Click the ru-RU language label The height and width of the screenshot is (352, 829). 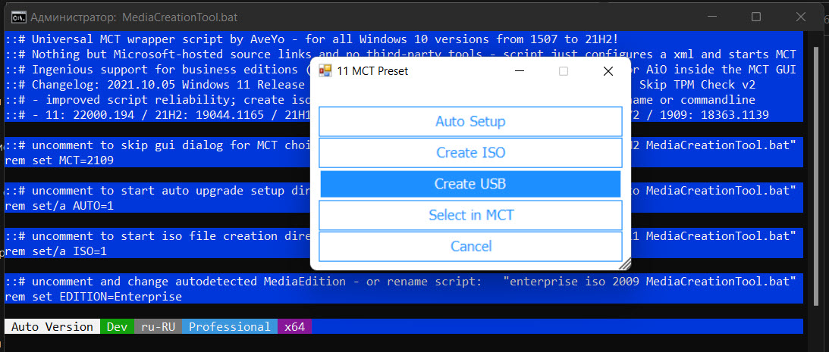[158, 327]
